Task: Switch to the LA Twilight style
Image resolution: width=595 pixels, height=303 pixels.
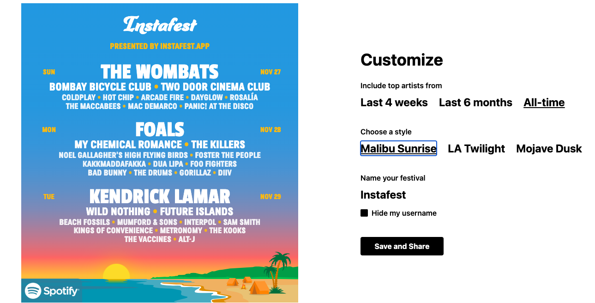Action: point(476,149)
